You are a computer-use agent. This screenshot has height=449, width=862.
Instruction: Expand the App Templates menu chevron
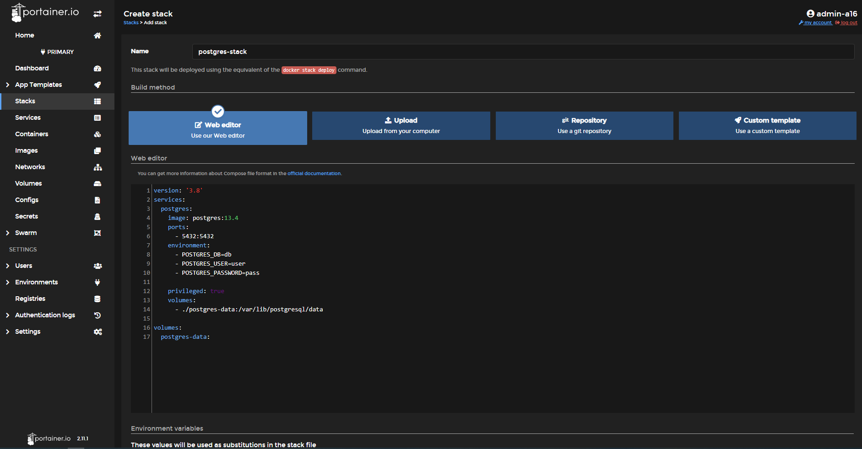tap(7, 85)
